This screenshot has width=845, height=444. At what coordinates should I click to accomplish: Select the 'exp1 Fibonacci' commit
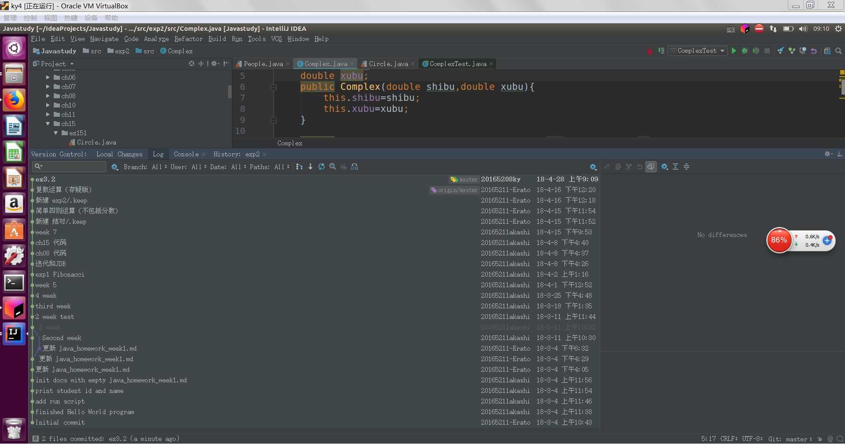click(x=315, y=274)
